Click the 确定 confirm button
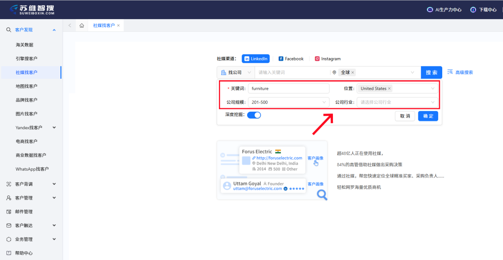503x260 pixels. pos(428,116)
